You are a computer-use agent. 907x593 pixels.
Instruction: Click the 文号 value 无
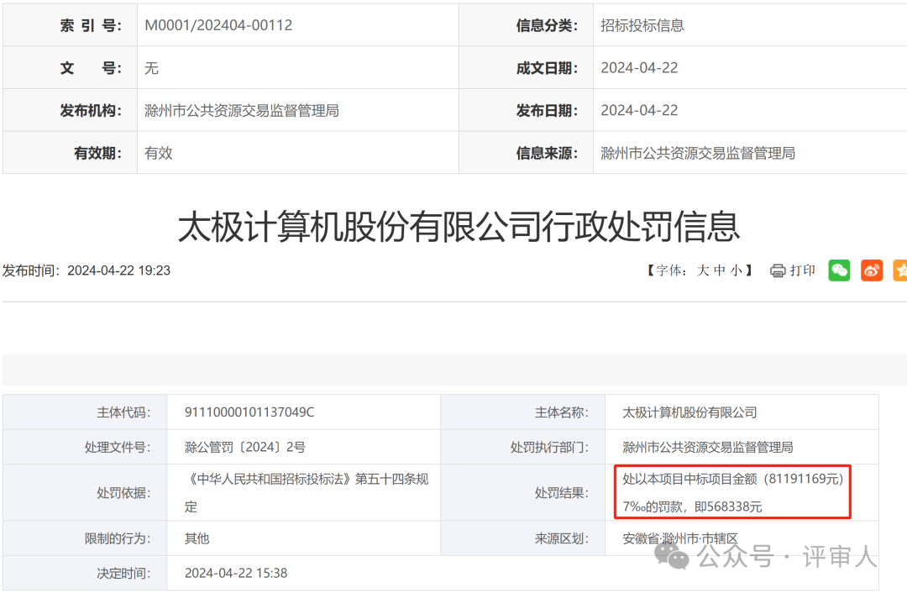[151, 68]
